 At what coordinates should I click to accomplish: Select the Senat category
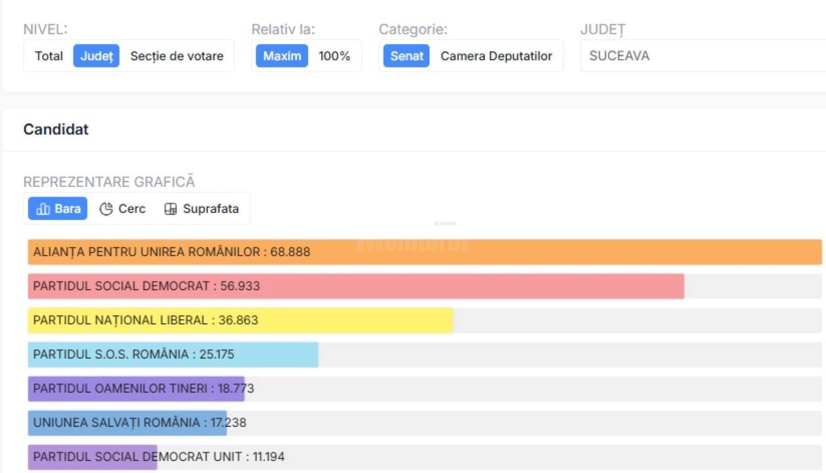[x=407, y=56]
